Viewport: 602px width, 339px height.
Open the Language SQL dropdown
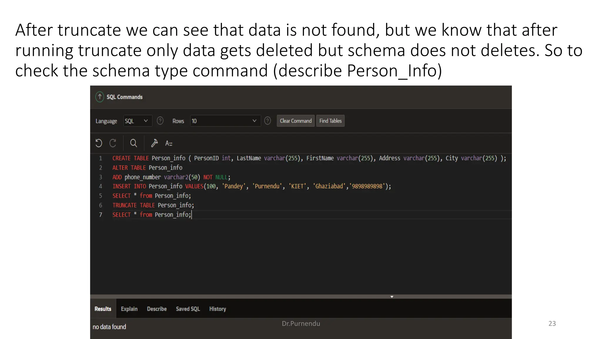tap(138, 121)
